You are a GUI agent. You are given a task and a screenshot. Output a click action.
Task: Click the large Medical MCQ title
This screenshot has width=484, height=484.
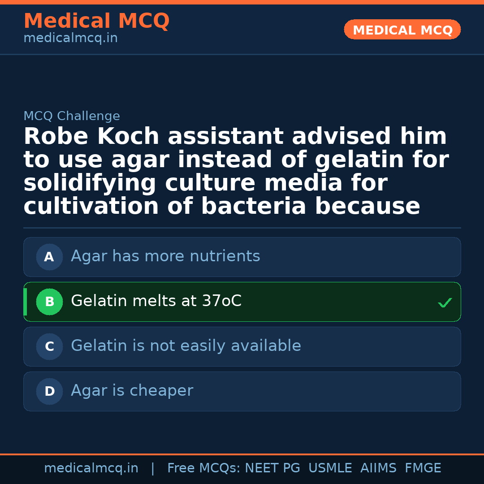(96, 21)
